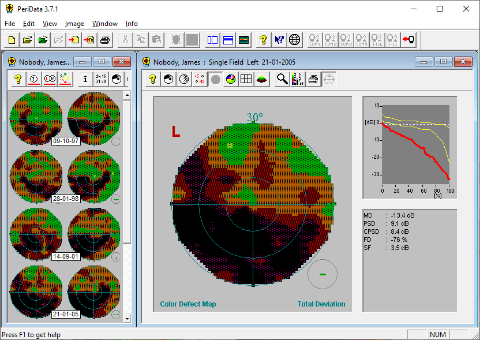This screenshot has height=340, width=480.
Task: Open the 3D hill of vision view
Action: click(x=262, y=79)
